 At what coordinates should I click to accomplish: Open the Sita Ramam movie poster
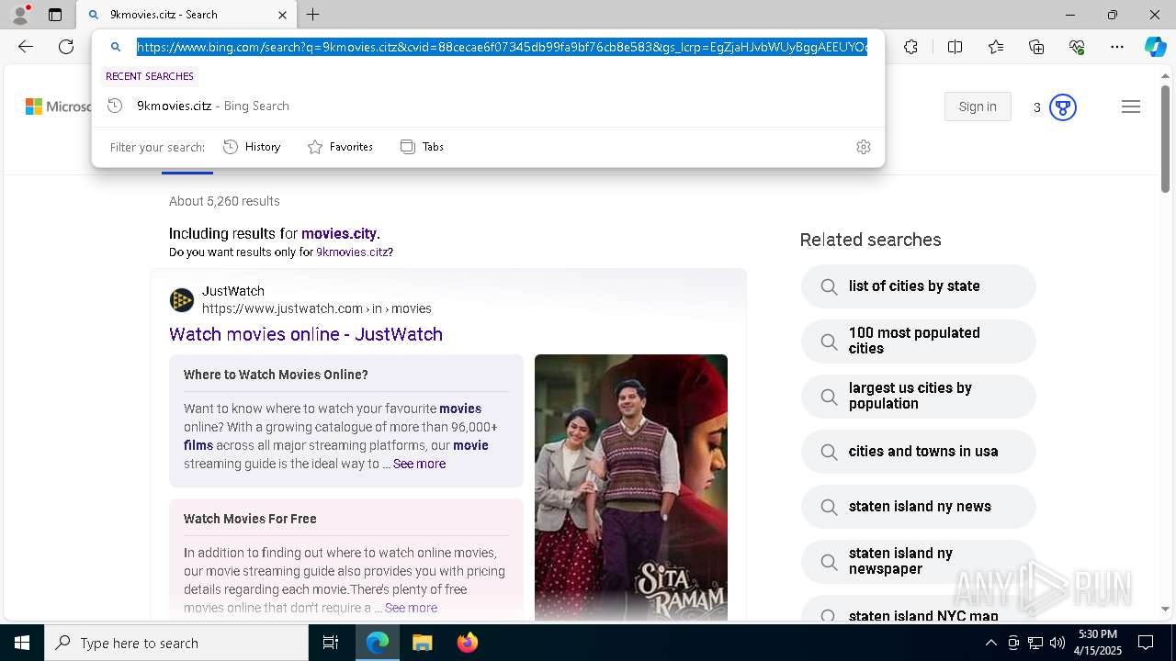(631, 487)
